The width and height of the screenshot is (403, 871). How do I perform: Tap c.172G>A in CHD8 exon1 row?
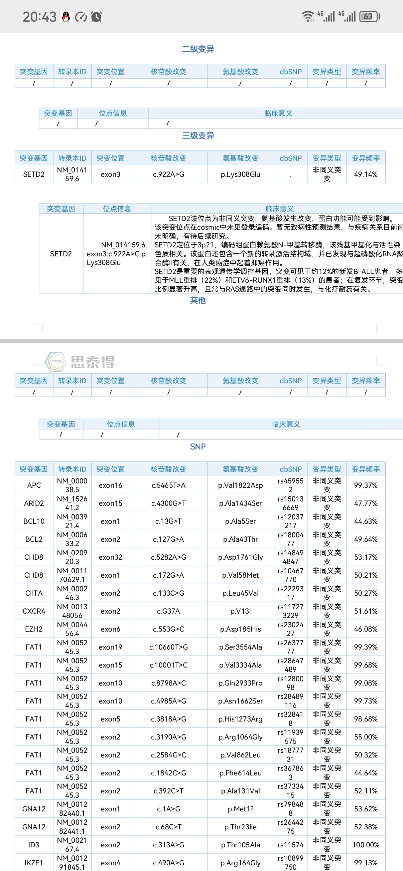[x=169, y=575]
